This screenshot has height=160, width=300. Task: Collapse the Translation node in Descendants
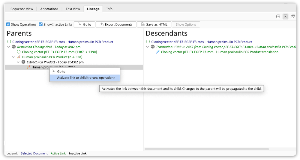[148, 47]
